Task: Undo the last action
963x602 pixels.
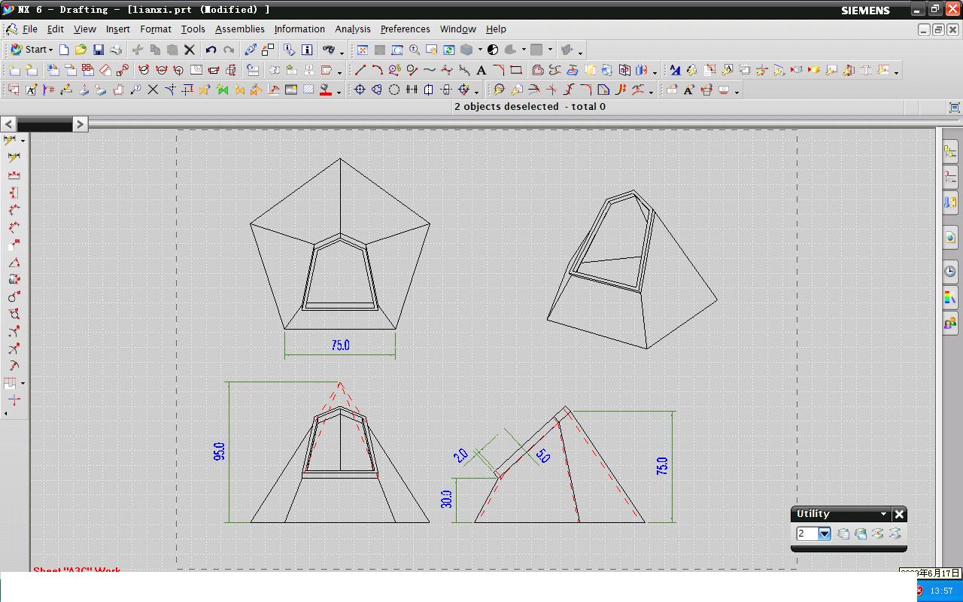Action: [x=211, y=50]
